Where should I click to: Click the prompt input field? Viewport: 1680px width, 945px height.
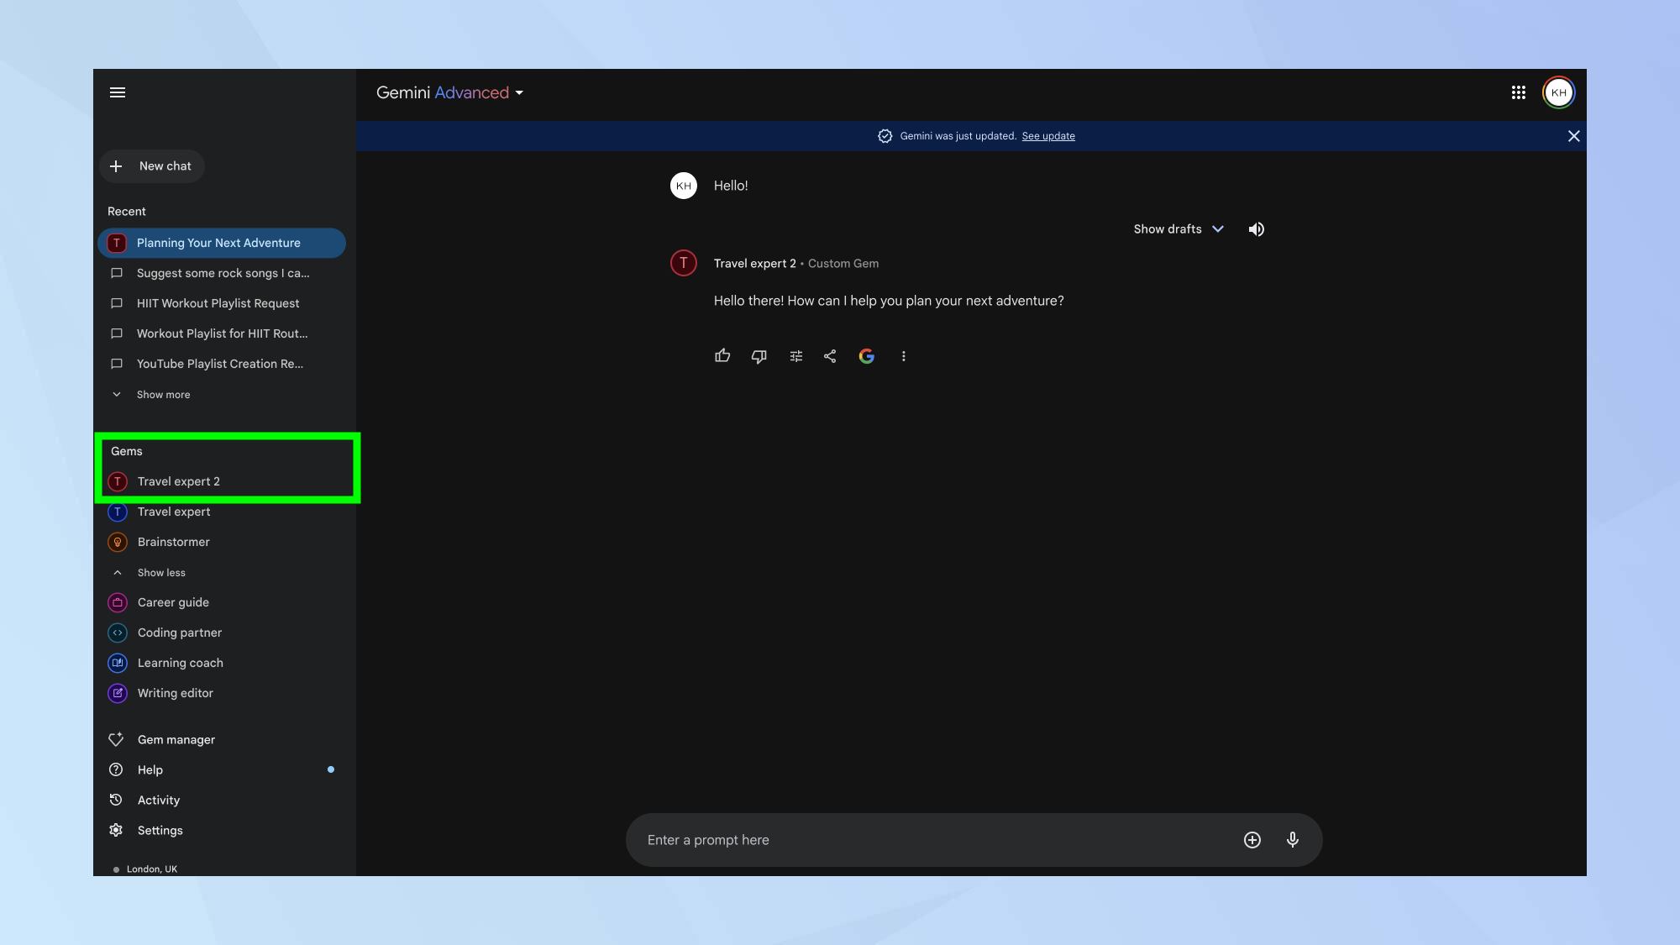973,839
